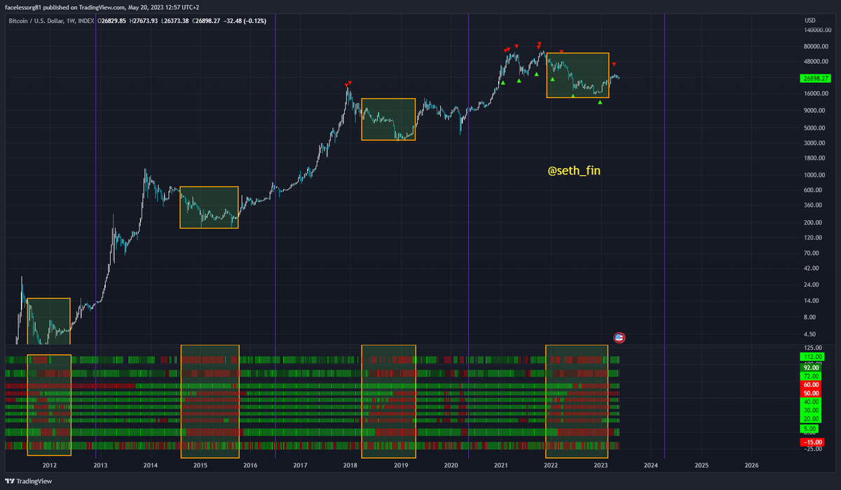Click the 2017 label on the time axis
This screenshot has height=490, width=841.
[x=300, y=465]
